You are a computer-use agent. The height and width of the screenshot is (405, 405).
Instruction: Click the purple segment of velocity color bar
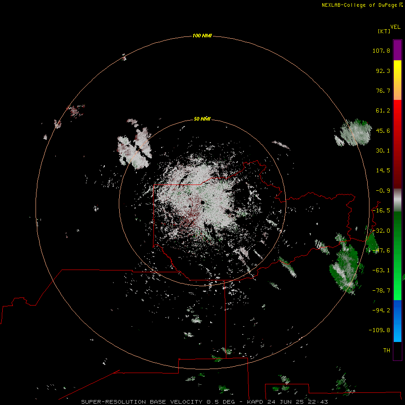click(x=397, y=50)
